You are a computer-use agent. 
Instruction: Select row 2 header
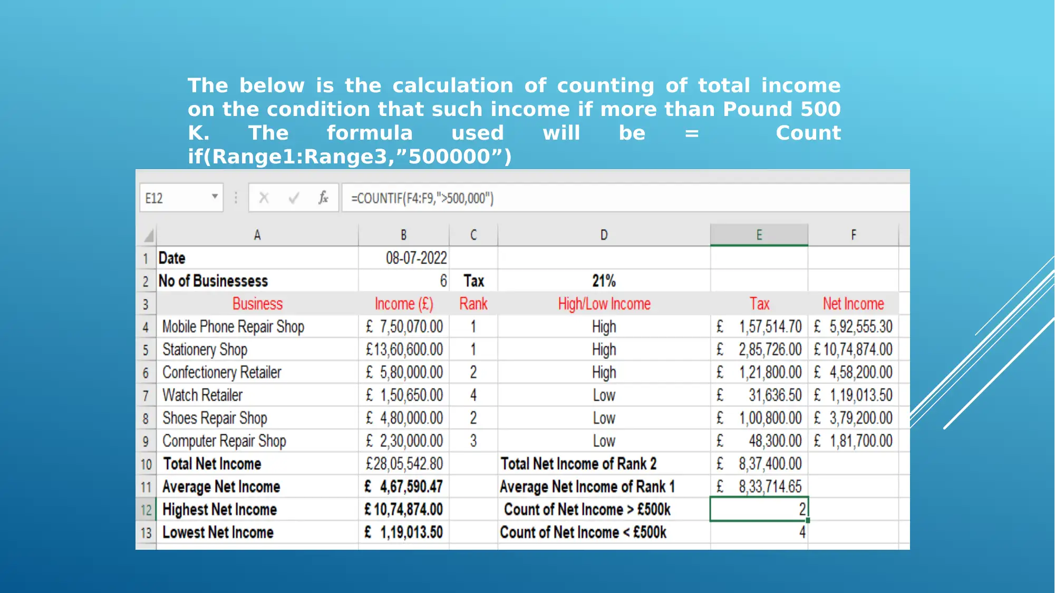[x=146, y=281]
